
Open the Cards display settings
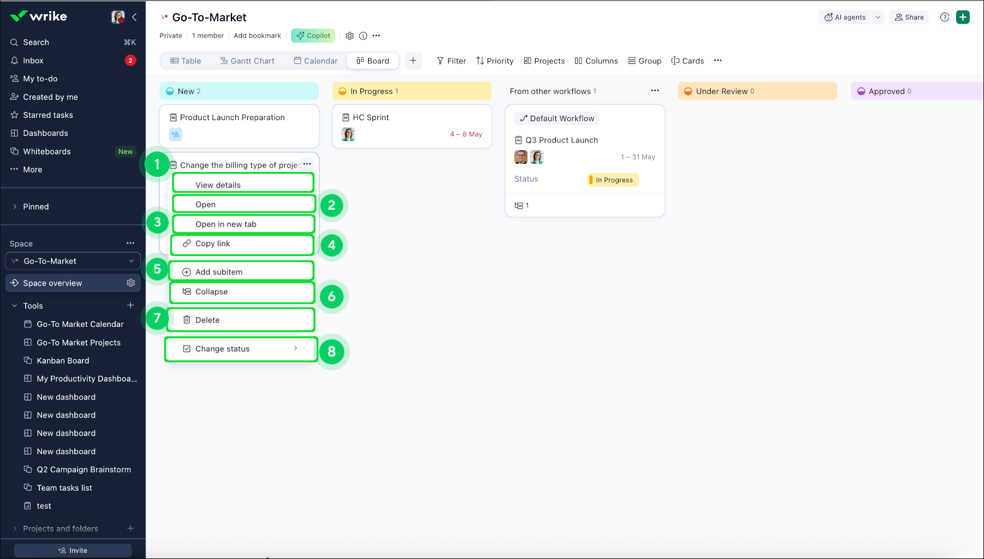[687, 61]
